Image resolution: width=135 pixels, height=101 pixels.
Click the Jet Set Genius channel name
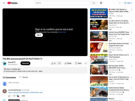112,59
